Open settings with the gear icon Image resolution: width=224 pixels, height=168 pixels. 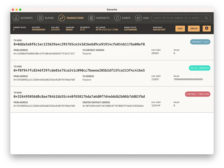coord(206,28)
